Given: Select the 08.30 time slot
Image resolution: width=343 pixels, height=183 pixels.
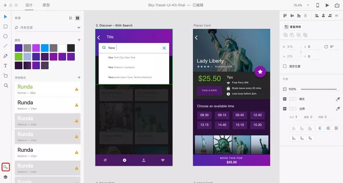Looking at the screenshot, I should point(204,115).
